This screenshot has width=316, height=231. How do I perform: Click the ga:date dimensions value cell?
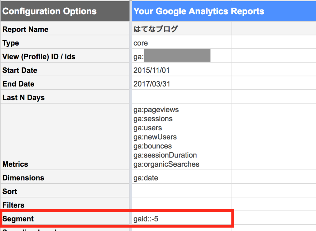tap(181, 178)
